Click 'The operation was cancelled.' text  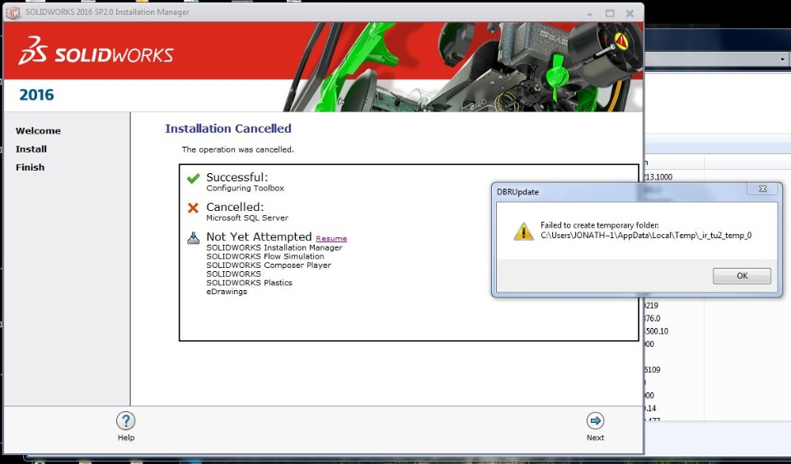click(237, 150)
